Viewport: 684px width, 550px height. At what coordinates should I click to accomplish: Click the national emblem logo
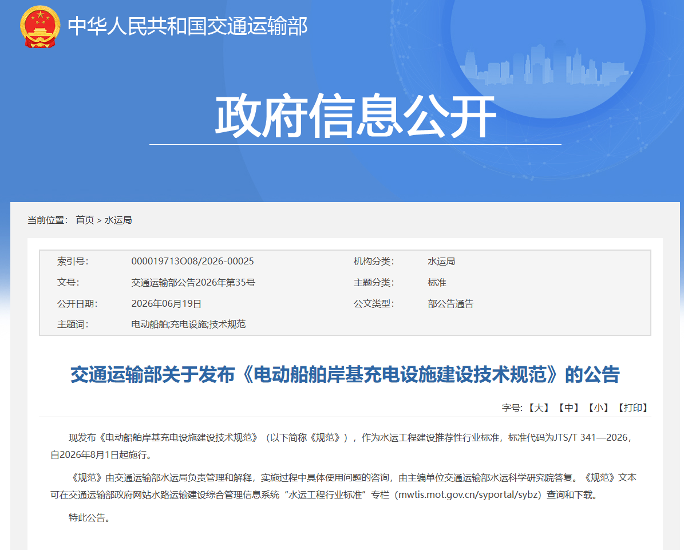(x=40, y=26)
